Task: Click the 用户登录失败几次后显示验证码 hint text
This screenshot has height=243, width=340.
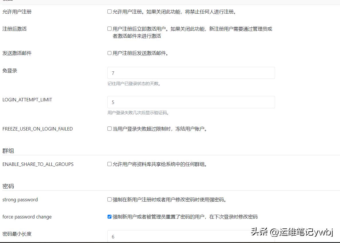Action: [138, 113]
